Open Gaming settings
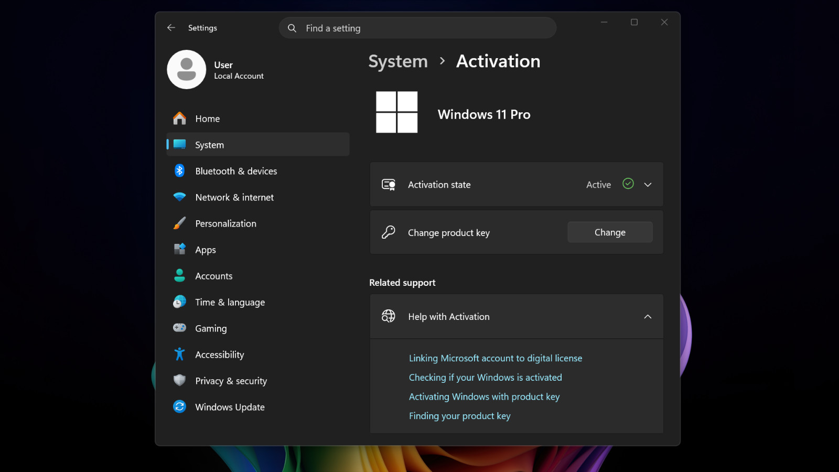The height and width of the screenshot is (472, 839). (258, 328)
